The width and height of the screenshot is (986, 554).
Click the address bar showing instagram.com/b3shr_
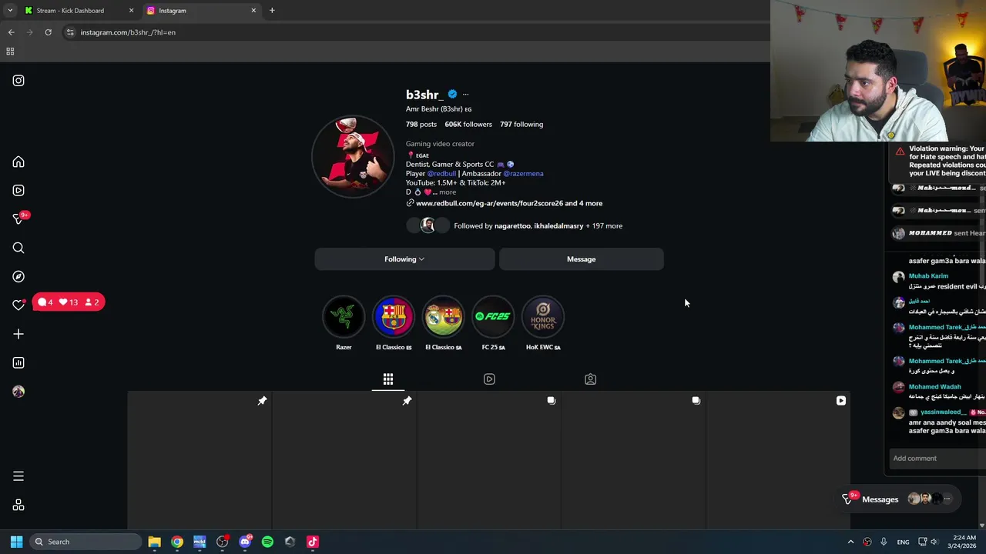[x=128, y=32]
